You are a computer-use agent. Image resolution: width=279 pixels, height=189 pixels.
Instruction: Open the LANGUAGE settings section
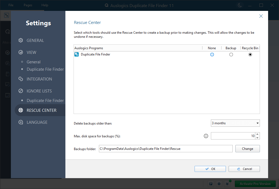pos(37,122)
